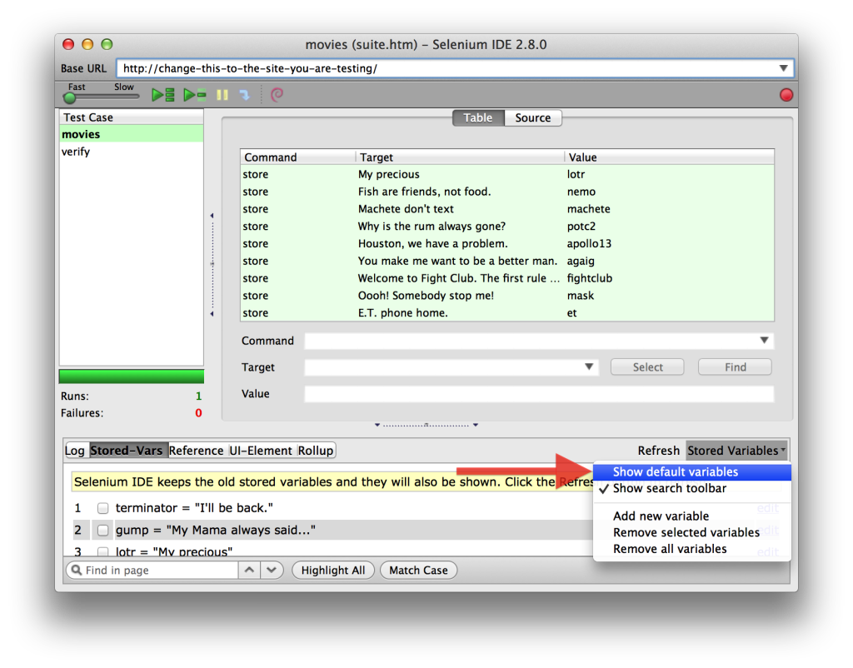Select row with value potc2
Screen dimensions: 853x668
pos(507,227)
